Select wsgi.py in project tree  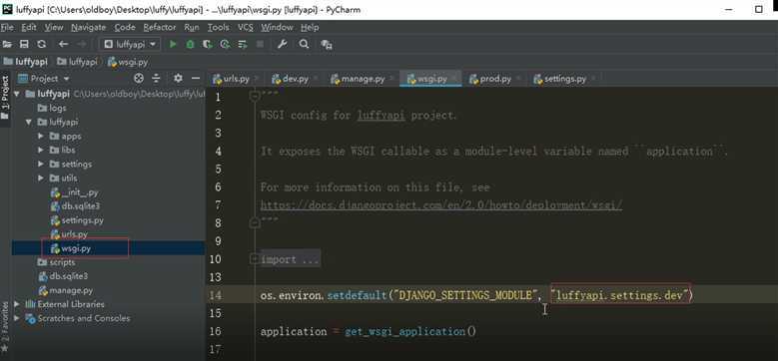[x=71, y=248]
